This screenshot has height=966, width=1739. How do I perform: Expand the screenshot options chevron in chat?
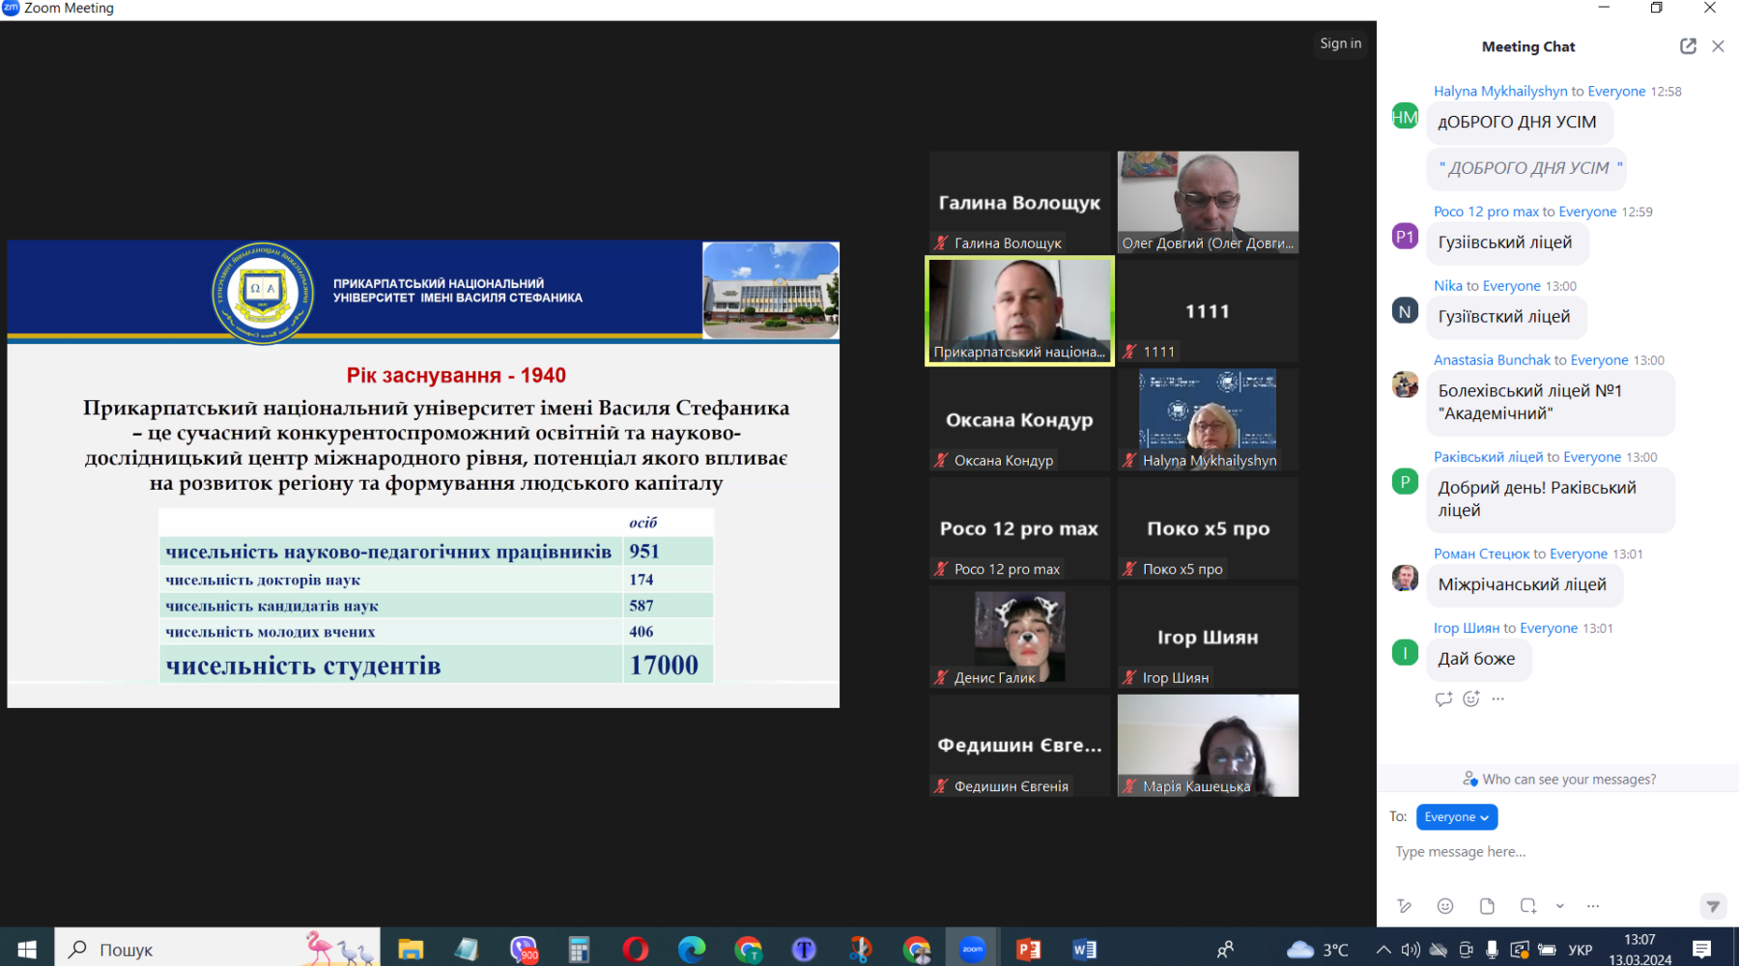click(1559, 906)
